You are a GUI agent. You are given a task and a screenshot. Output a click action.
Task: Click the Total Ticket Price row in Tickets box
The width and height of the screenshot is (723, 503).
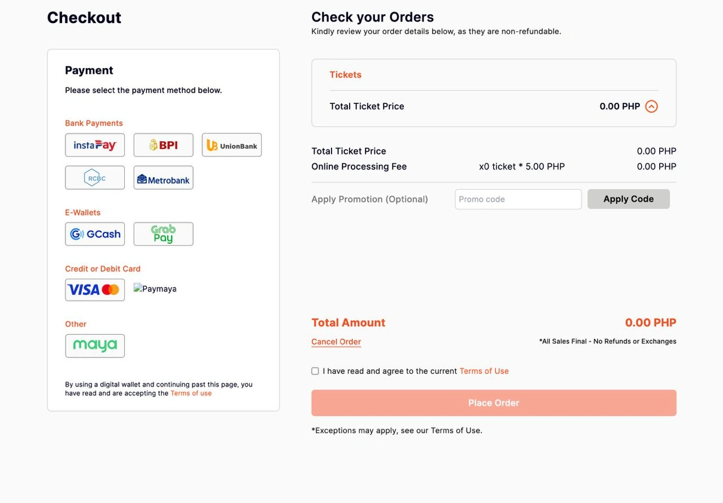(x=494, y=106)
